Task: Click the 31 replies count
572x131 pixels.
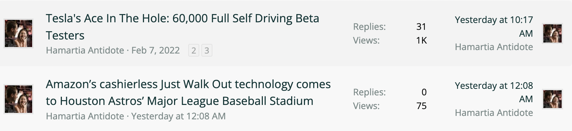Action: pos(421,27)
